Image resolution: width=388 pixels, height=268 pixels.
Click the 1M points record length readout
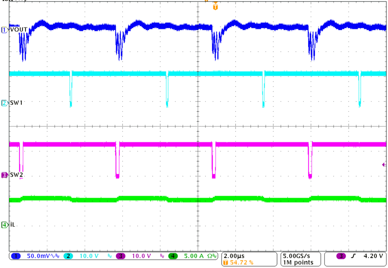click(x=298, y=261)
